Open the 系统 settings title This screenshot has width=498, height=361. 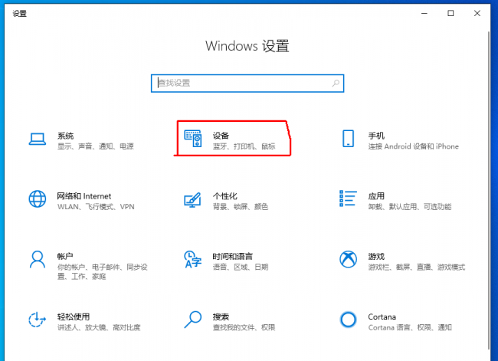(65, 136)
